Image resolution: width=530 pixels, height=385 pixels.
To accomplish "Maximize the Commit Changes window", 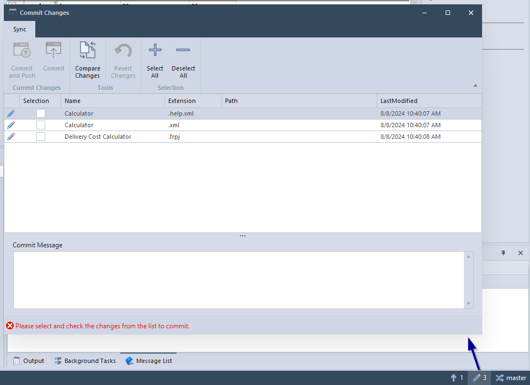I will (x=447, y=13).
